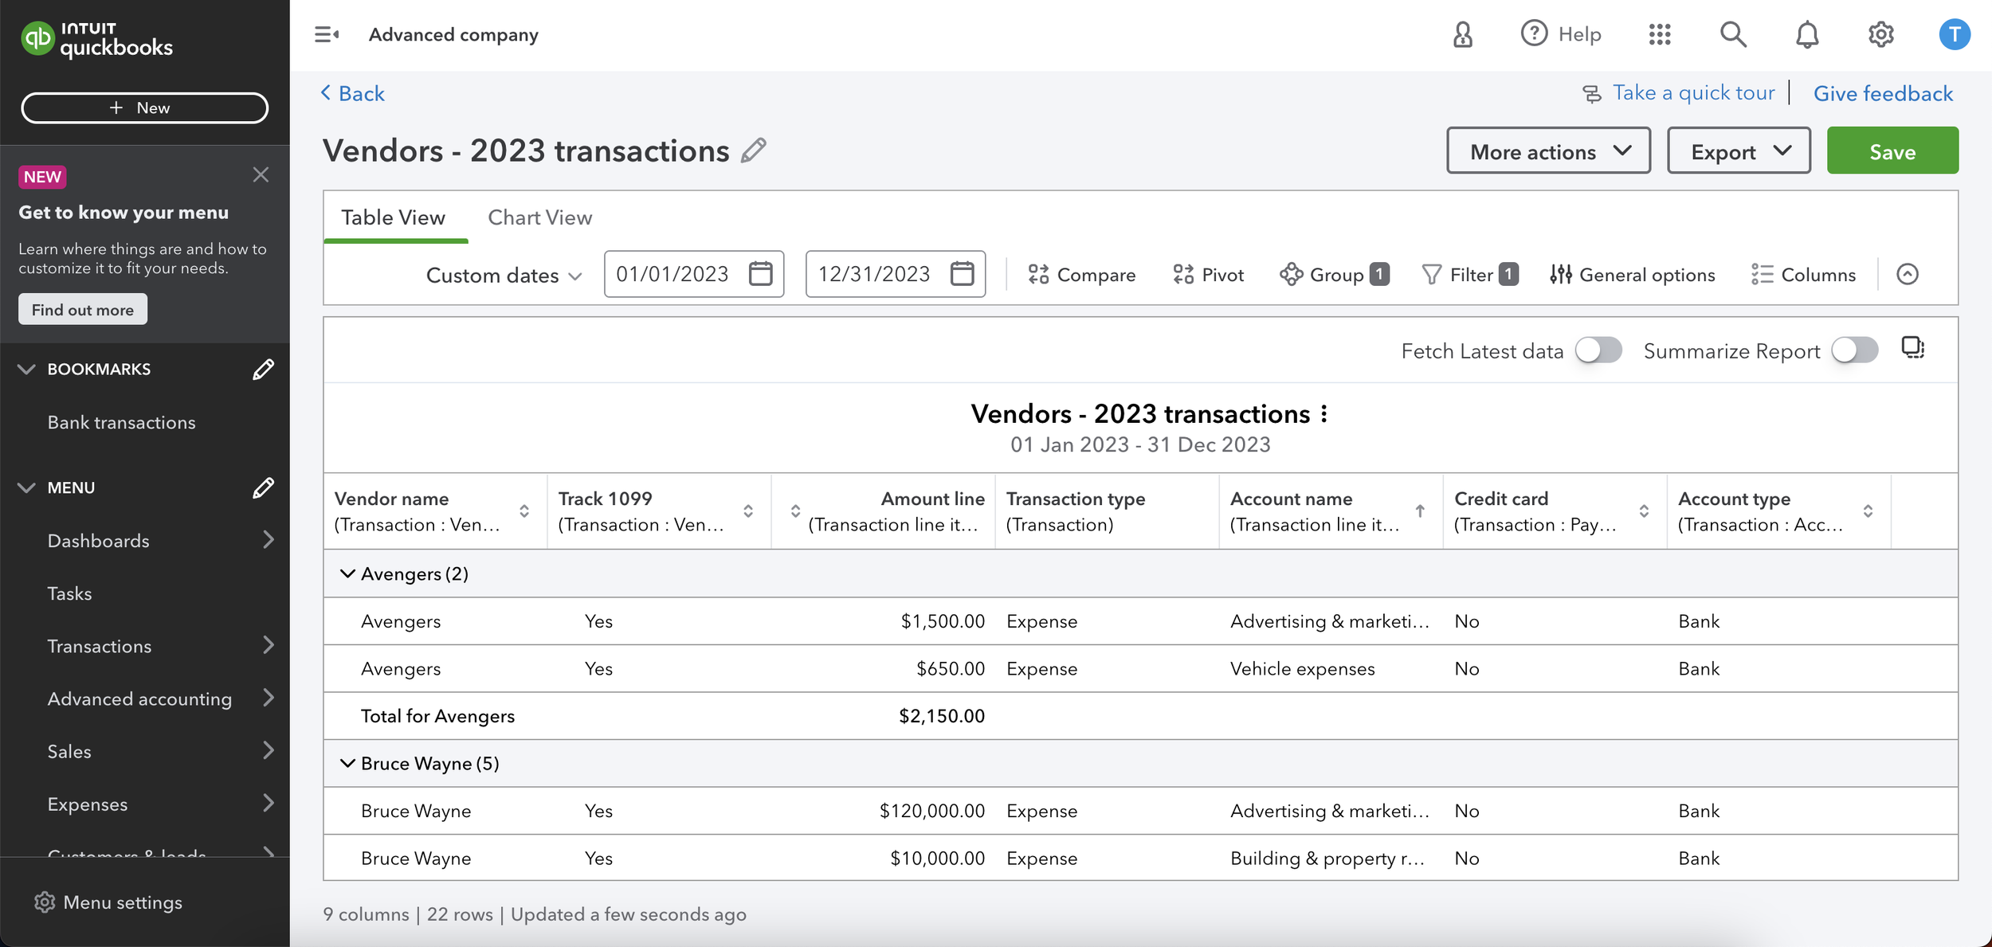Sort by Account type column arrows
This screenshot has width=1992, height=947.
tap(1868, 511)
